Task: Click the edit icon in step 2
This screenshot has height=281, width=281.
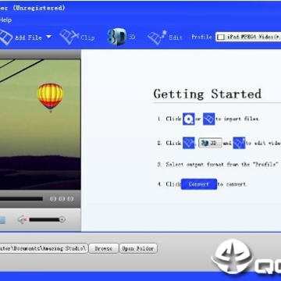Action: [x=239, y=143]
